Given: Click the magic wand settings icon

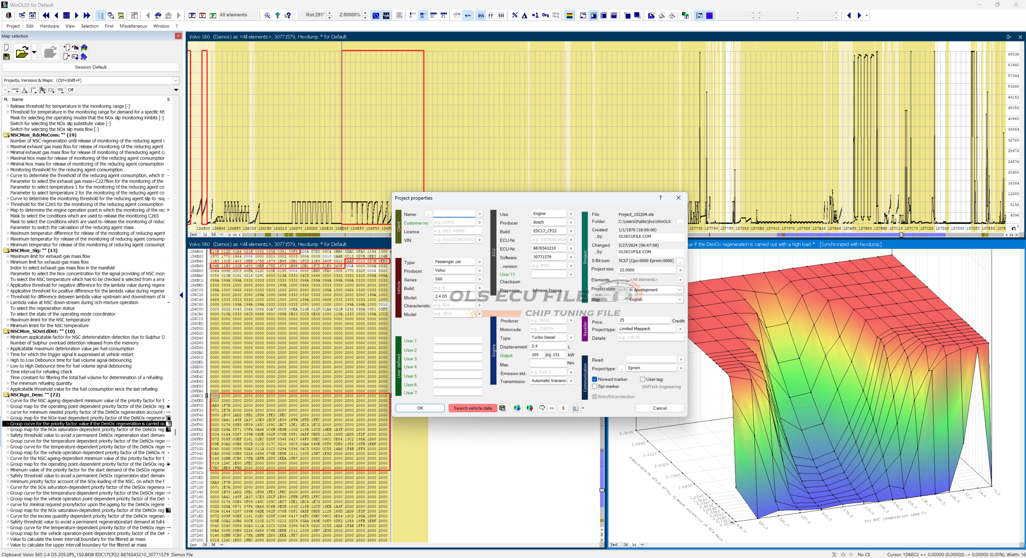Looking at the screenshot, I should click(x=267, y=15).
